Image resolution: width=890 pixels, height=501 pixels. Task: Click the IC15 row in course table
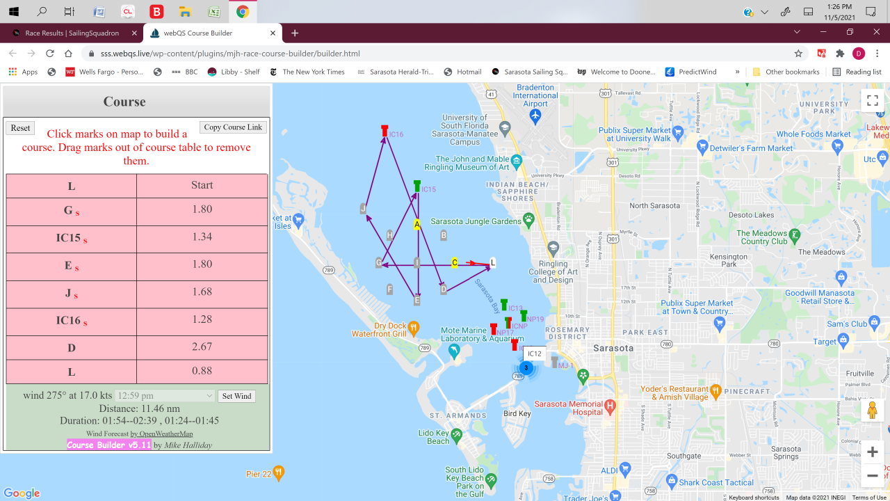137,239
